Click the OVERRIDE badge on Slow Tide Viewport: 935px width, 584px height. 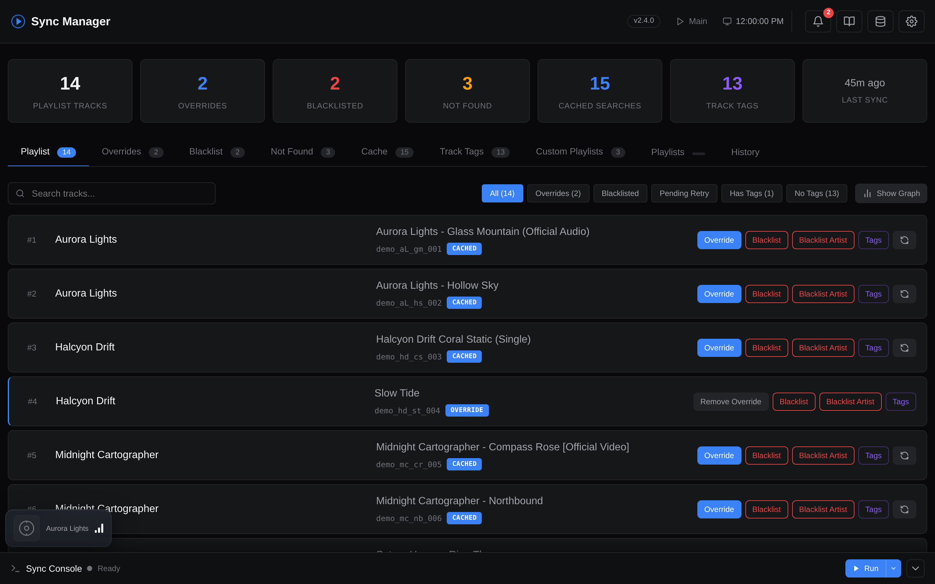[x=467, y=410]
